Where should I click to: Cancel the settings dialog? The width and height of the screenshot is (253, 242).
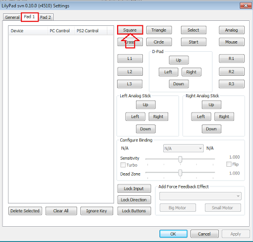point(204,234)
